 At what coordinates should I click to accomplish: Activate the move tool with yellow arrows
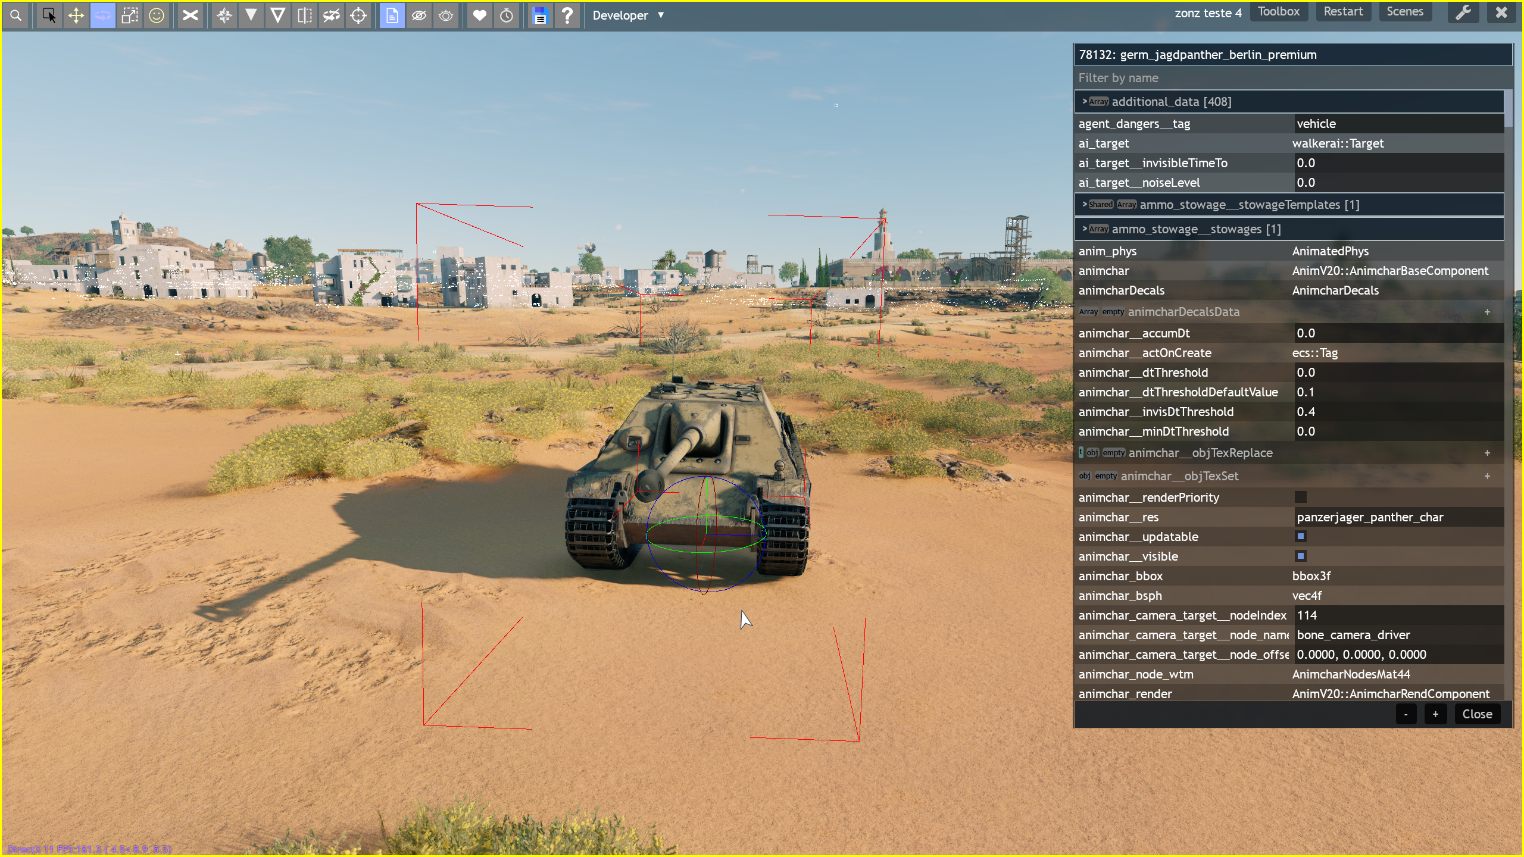point(76,15)
